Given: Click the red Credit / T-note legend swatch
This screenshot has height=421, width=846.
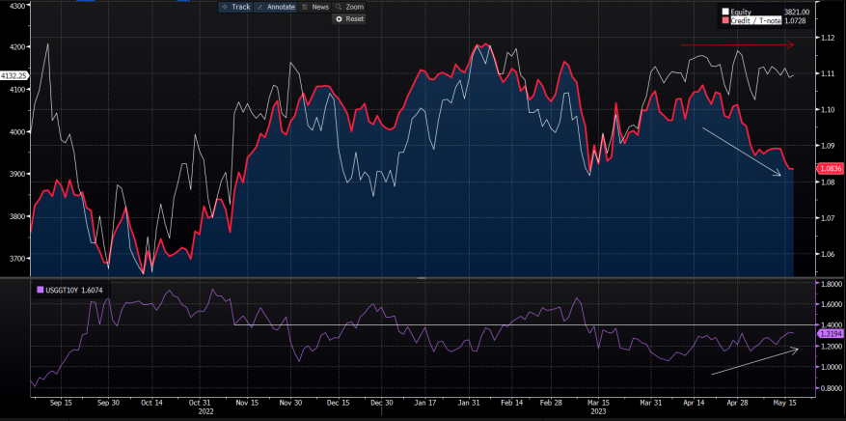Looking at the screenshot, I should [x=726, y=19].
